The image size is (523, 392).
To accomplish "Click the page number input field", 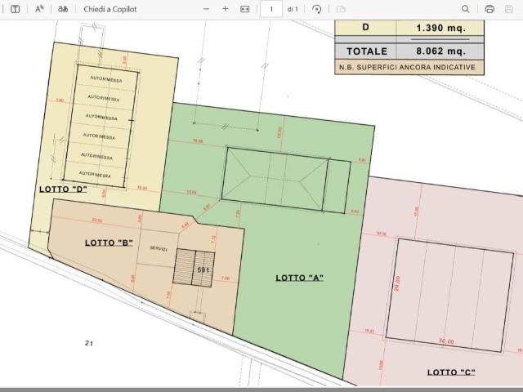I will pos(270,9).
